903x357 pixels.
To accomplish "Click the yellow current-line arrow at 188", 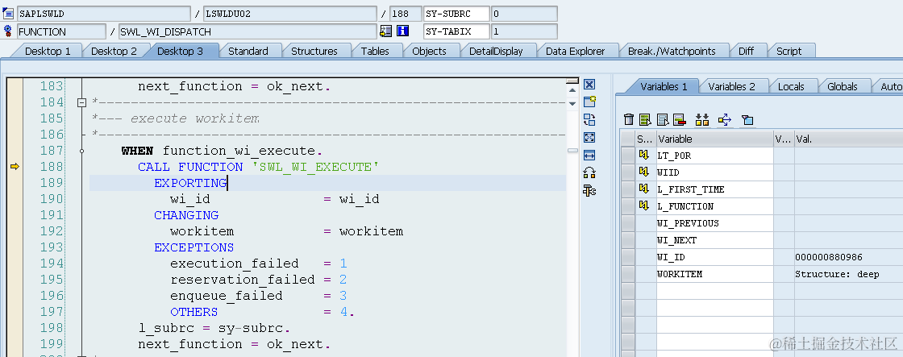I will tap(15, 166).
